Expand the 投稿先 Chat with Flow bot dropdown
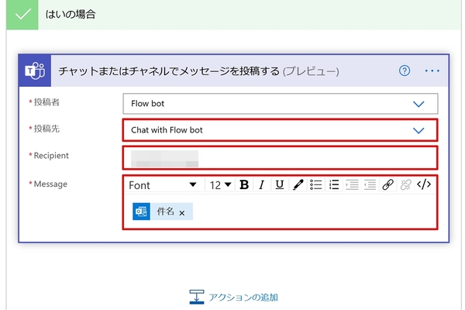465x310 pixels. point(419,130)
